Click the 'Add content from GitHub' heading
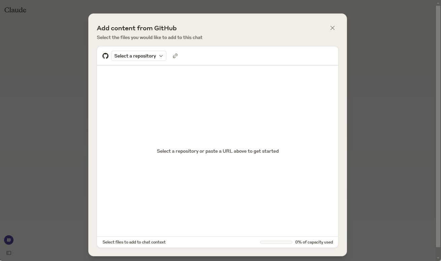441x261 pixels. click(137, 28)
